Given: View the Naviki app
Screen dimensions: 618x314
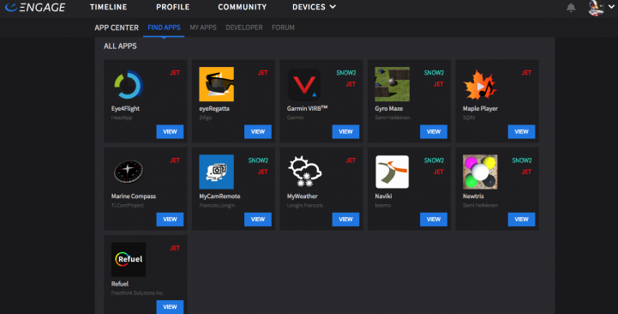Looking at the screenshot, I should [x=434, y=220].
